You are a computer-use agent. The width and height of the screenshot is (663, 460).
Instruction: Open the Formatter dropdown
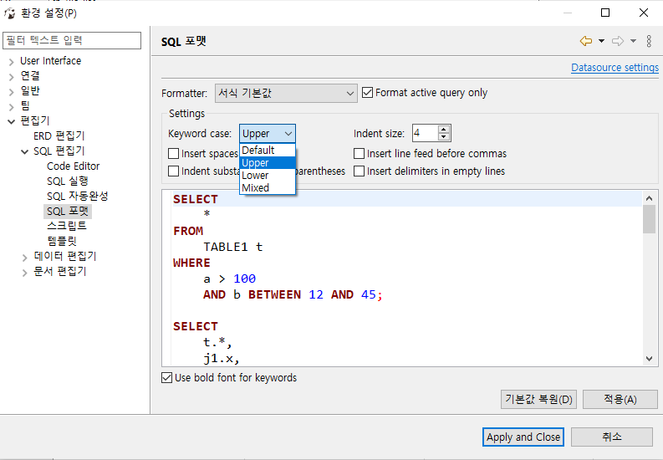point(286,93)
